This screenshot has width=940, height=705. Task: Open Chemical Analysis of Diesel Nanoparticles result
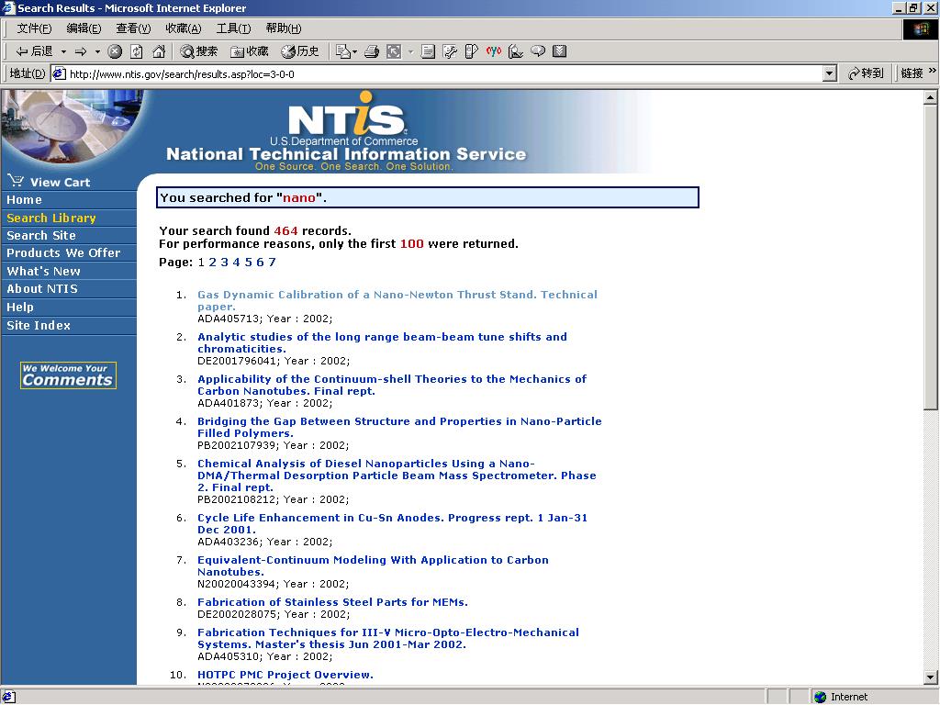397,476
